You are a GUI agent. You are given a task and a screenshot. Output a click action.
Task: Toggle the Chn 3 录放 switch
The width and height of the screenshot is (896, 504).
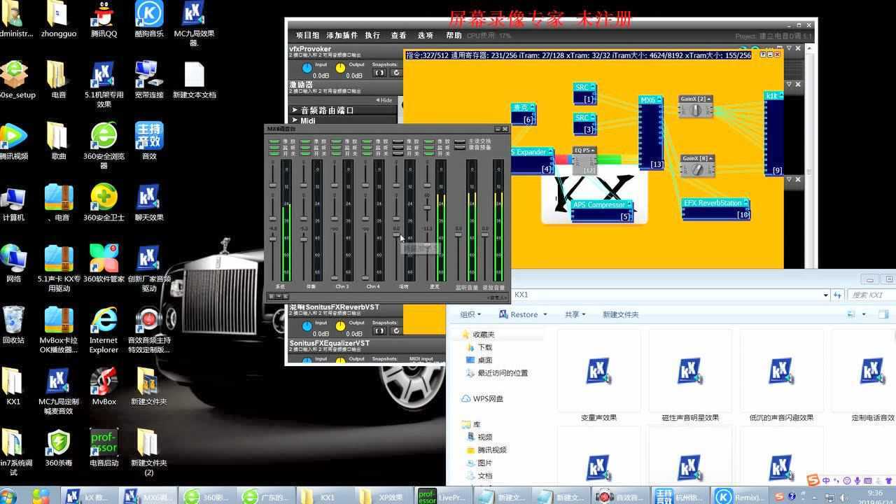[x=336, y=141]
